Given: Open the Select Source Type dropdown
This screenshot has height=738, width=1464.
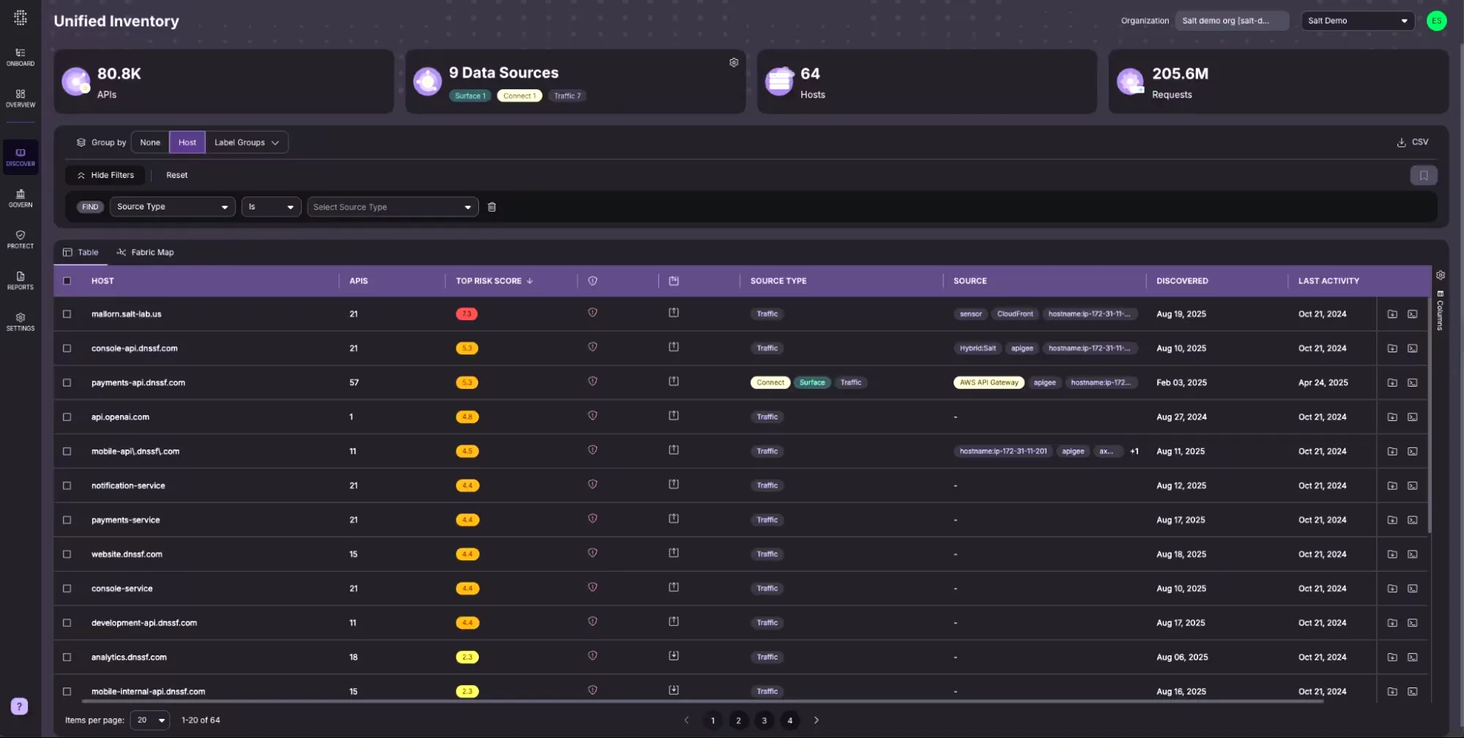Looking at the screenshot, I should click(393, 206).
